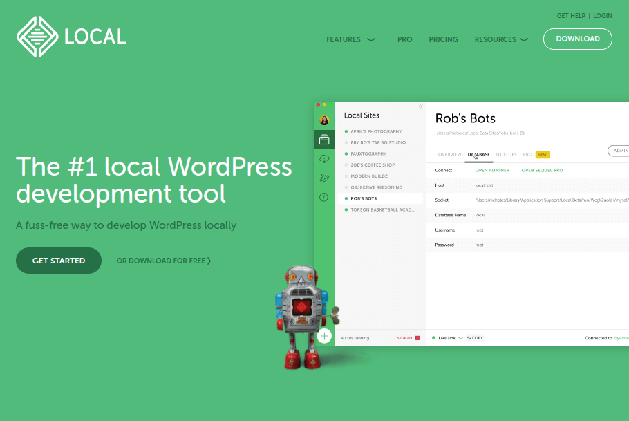
Task: Click the yellow NEW badge
Action: [543, 155]
